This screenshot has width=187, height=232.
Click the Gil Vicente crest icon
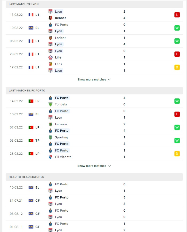[x=50, y=157]
